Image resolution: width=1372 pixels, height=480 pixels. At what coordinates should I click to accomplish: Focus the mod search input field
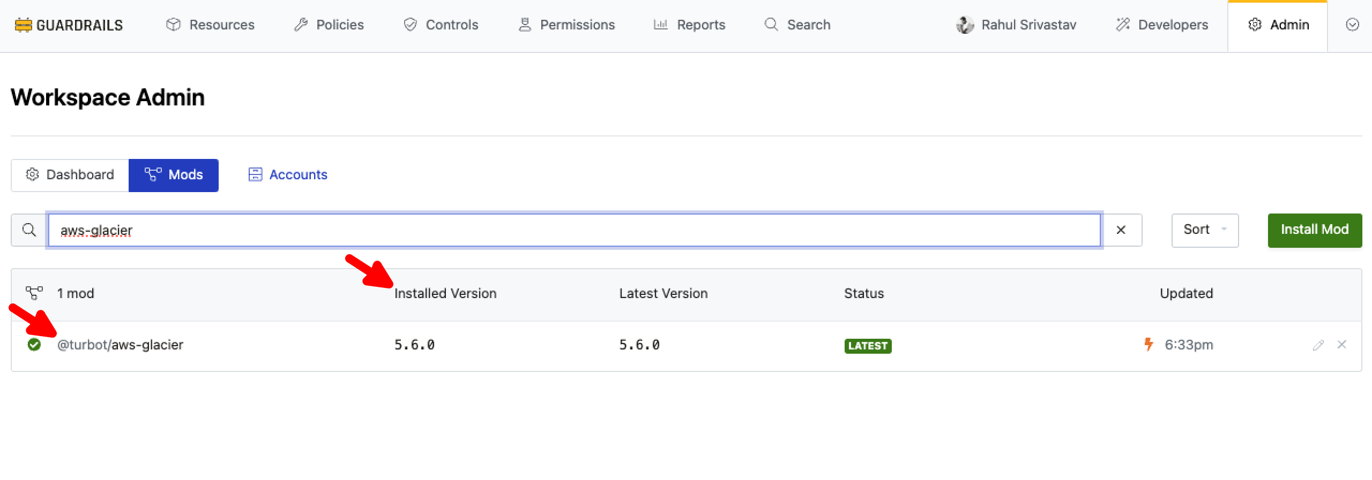573,230
